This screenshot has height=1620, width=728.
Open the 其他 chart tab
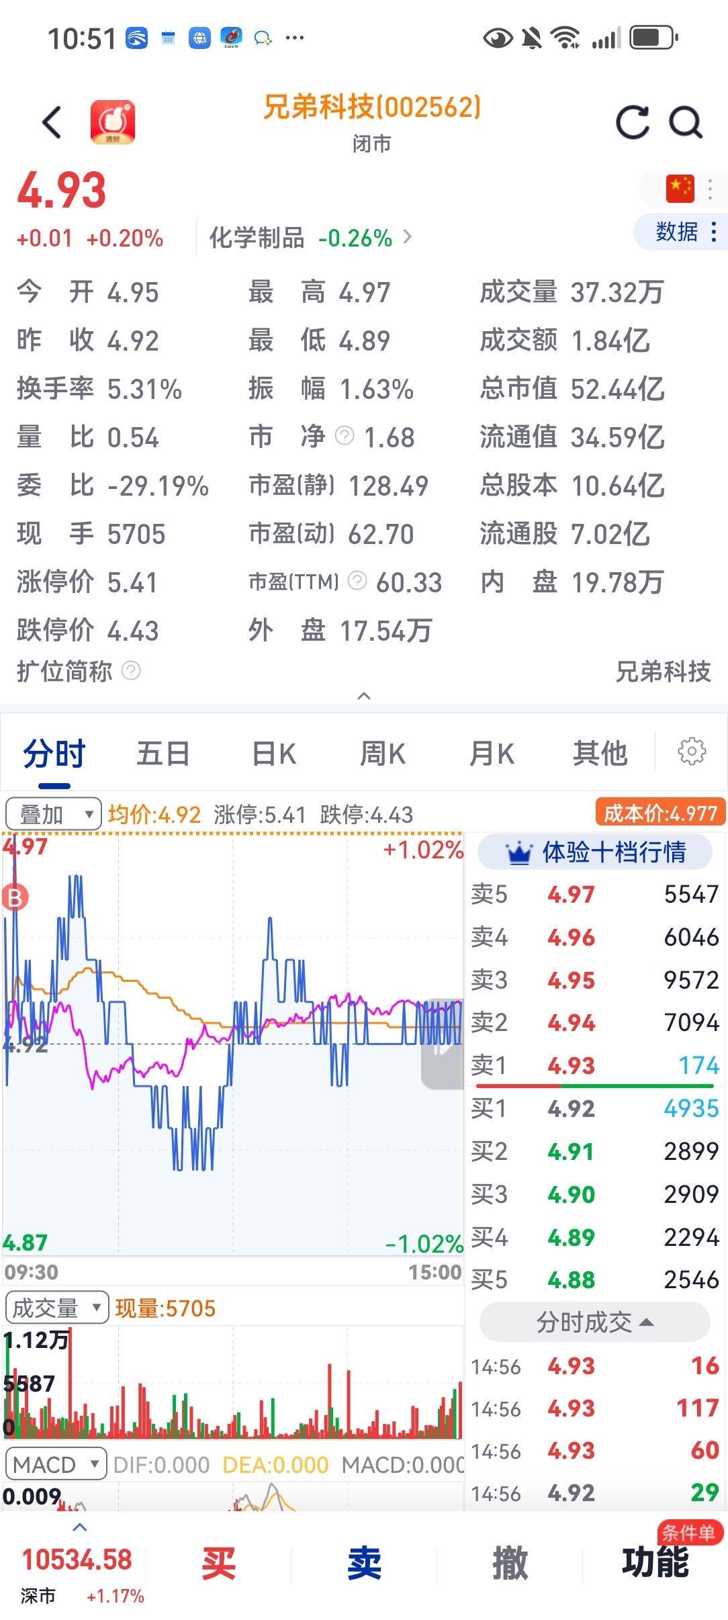click(x=600, y=754)
